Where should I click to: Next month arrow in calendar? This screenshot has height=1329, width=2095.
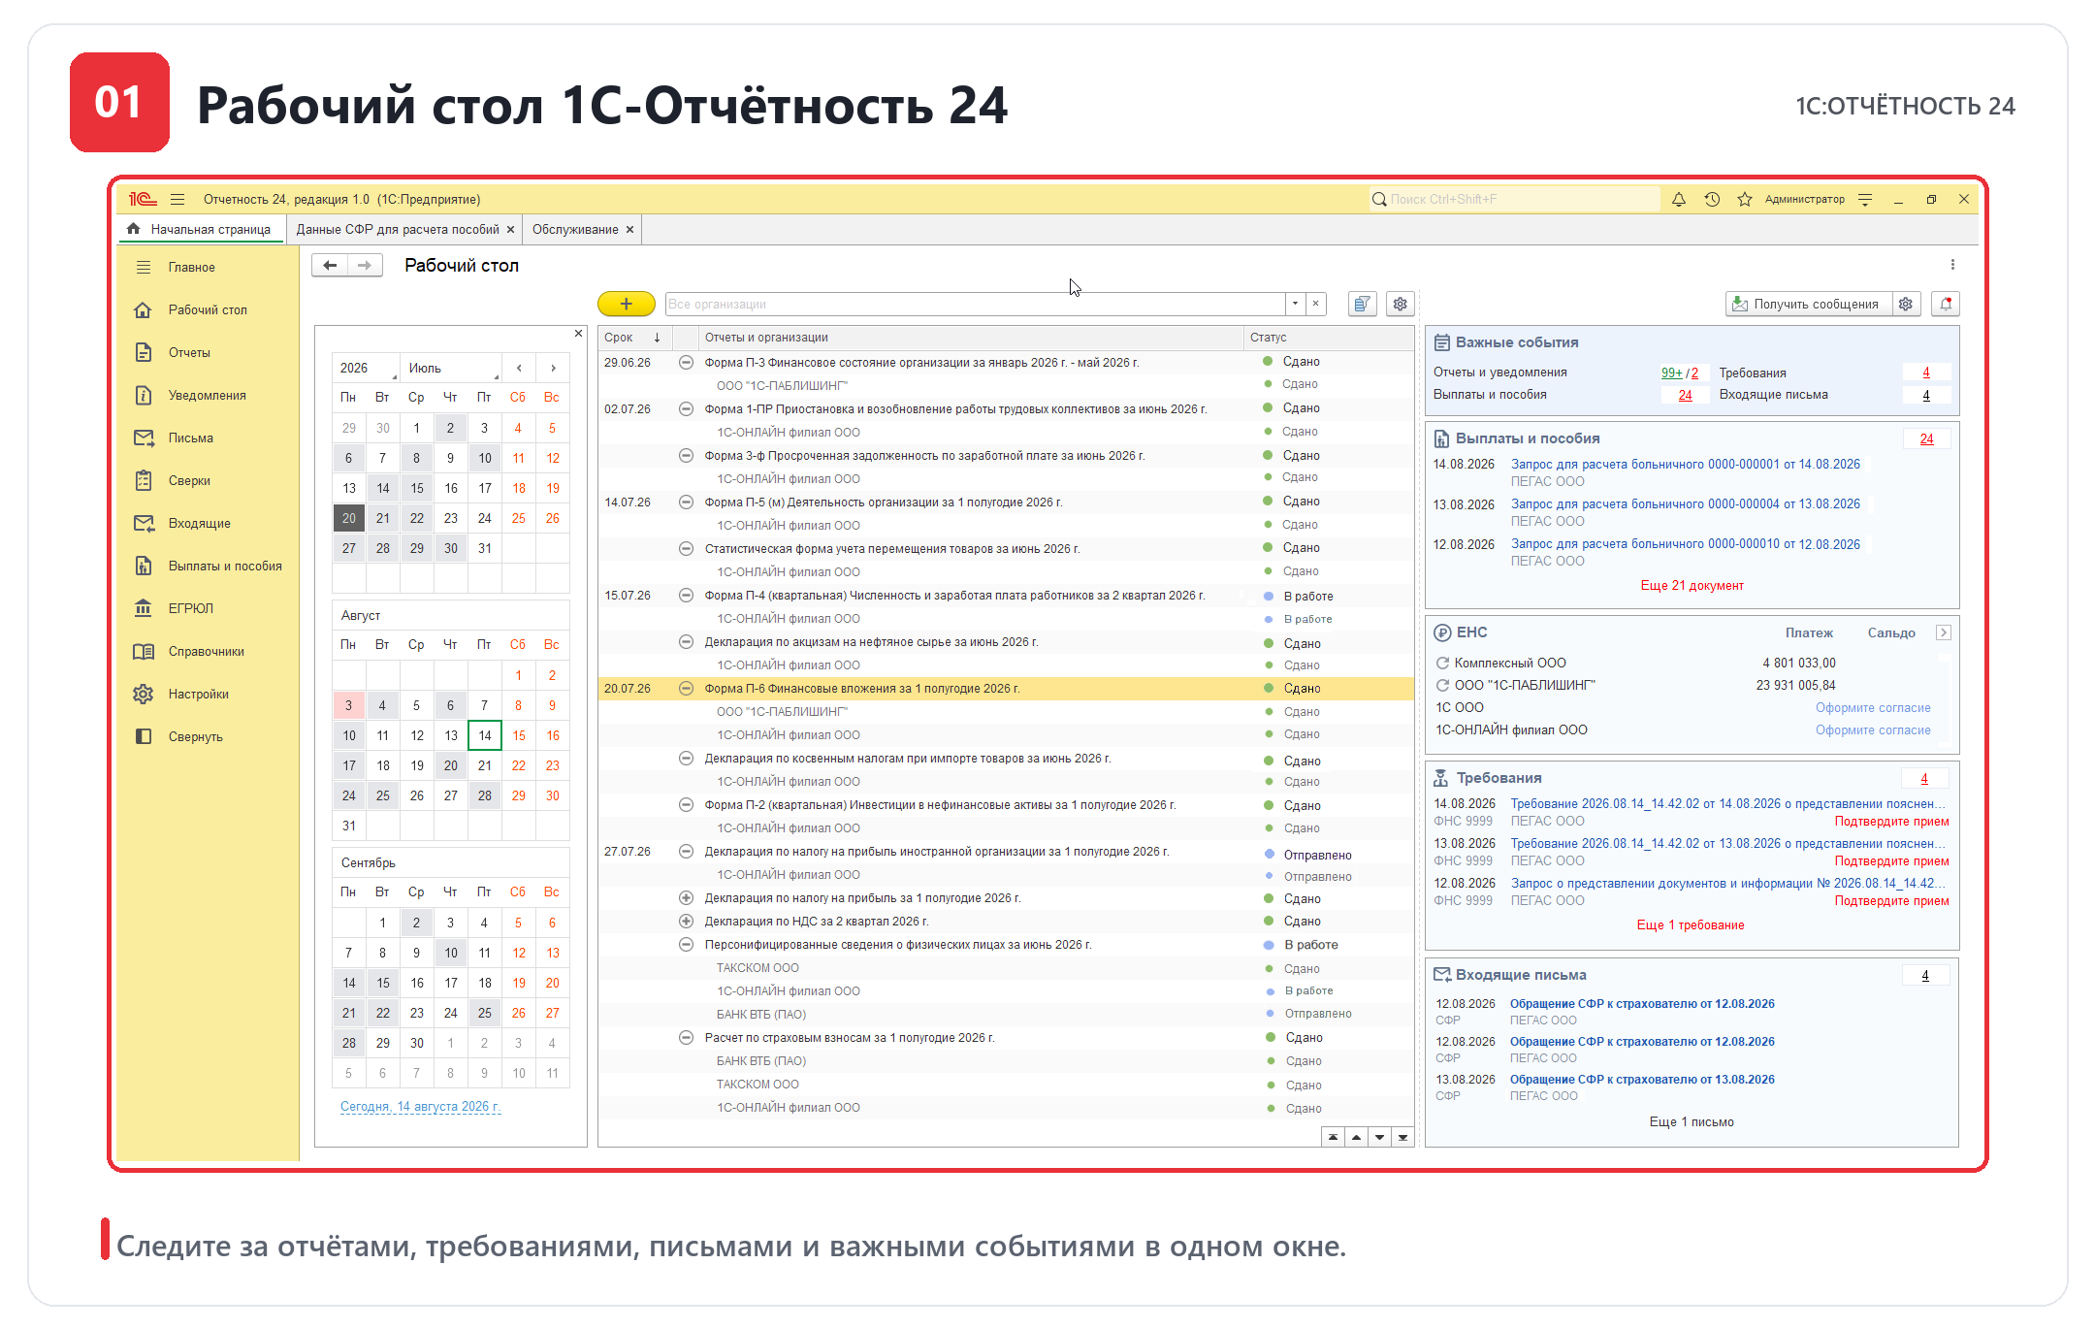point(553,368)
